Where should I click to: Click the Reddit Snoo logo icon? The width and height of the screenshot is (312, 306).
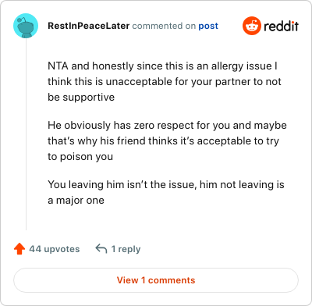click(x=252, y=26)
